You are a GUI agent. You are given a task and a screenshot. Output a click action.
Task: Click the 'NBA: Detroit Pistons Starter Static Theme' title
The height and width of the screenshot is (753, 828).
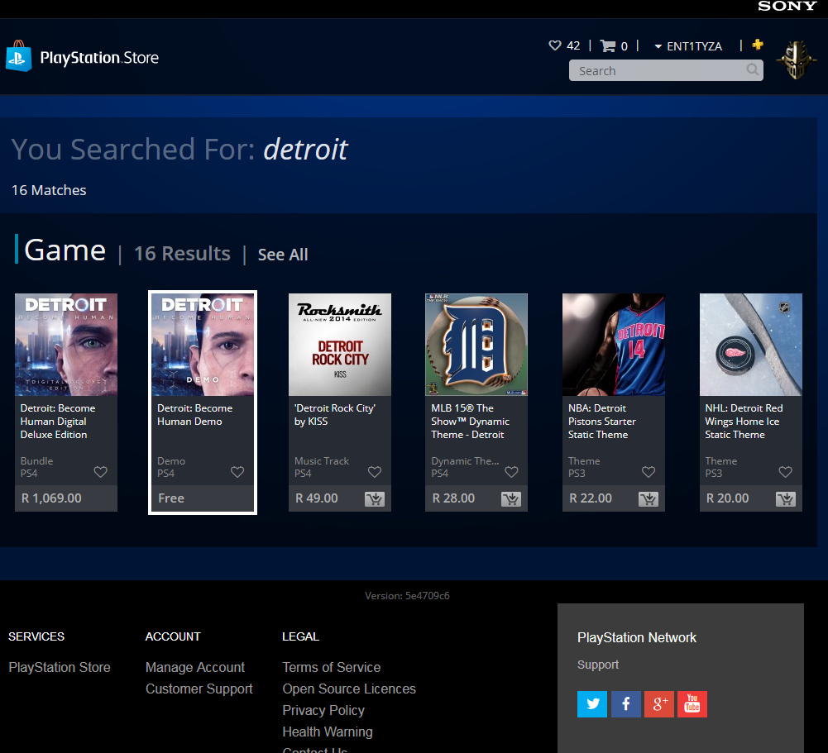601,421
